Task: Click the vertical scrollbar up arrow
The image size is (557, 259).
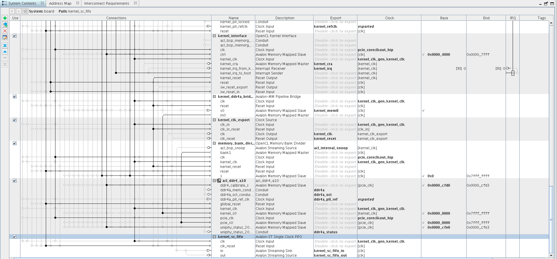Action: point(551,23)
